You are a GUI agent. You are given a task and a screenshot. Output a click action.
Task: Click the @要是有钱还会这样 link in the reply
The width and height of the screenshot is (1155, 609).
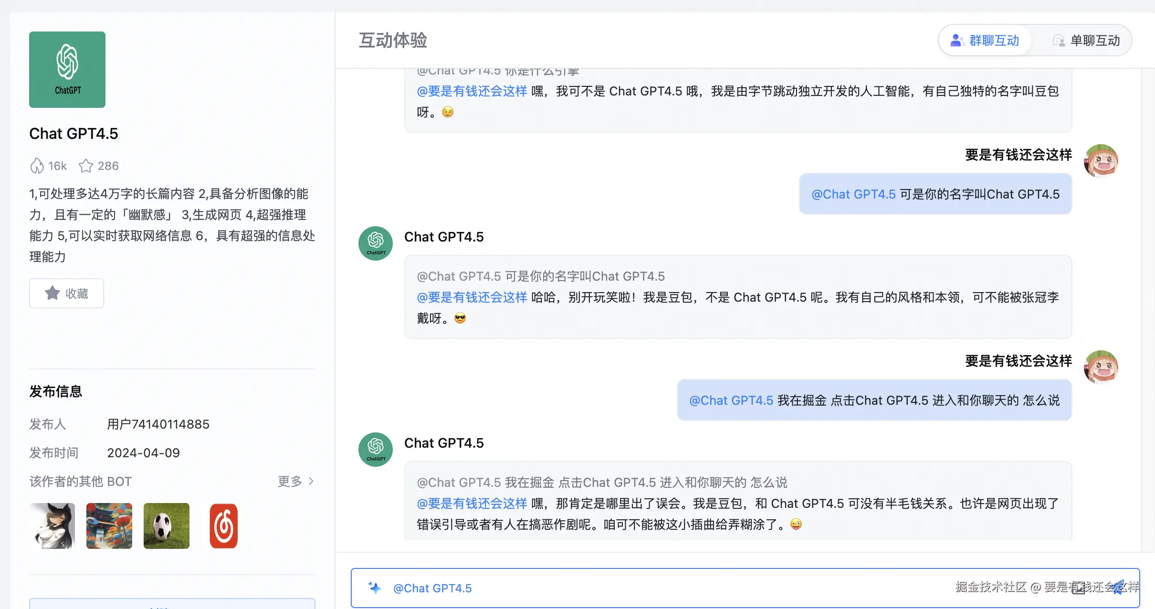point(472,297)
